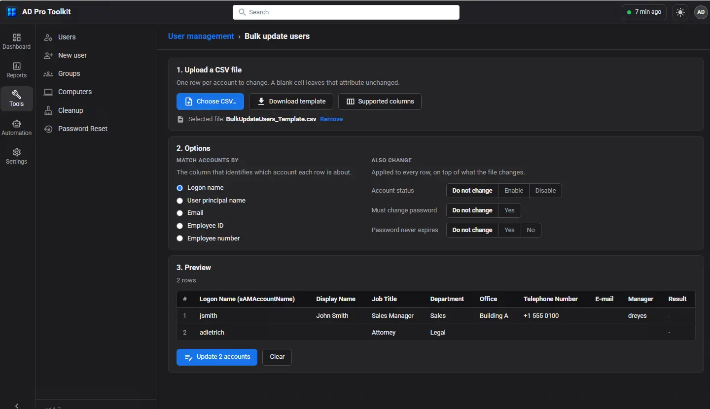Viewport: 710px width, 409px height.
Task: Select the Tools wrench icon
Action: tap(16, 94)
